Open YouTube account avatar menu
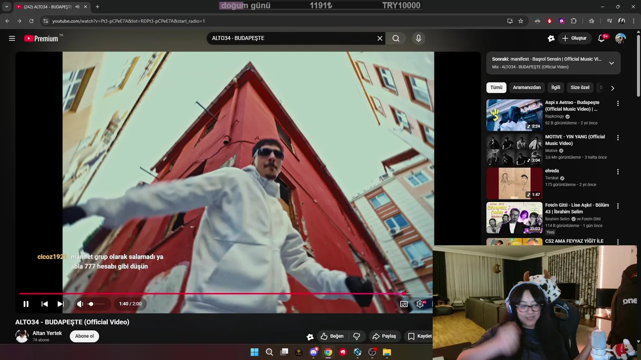The width and height of the screenshot is (641, 360). (620, 38)
